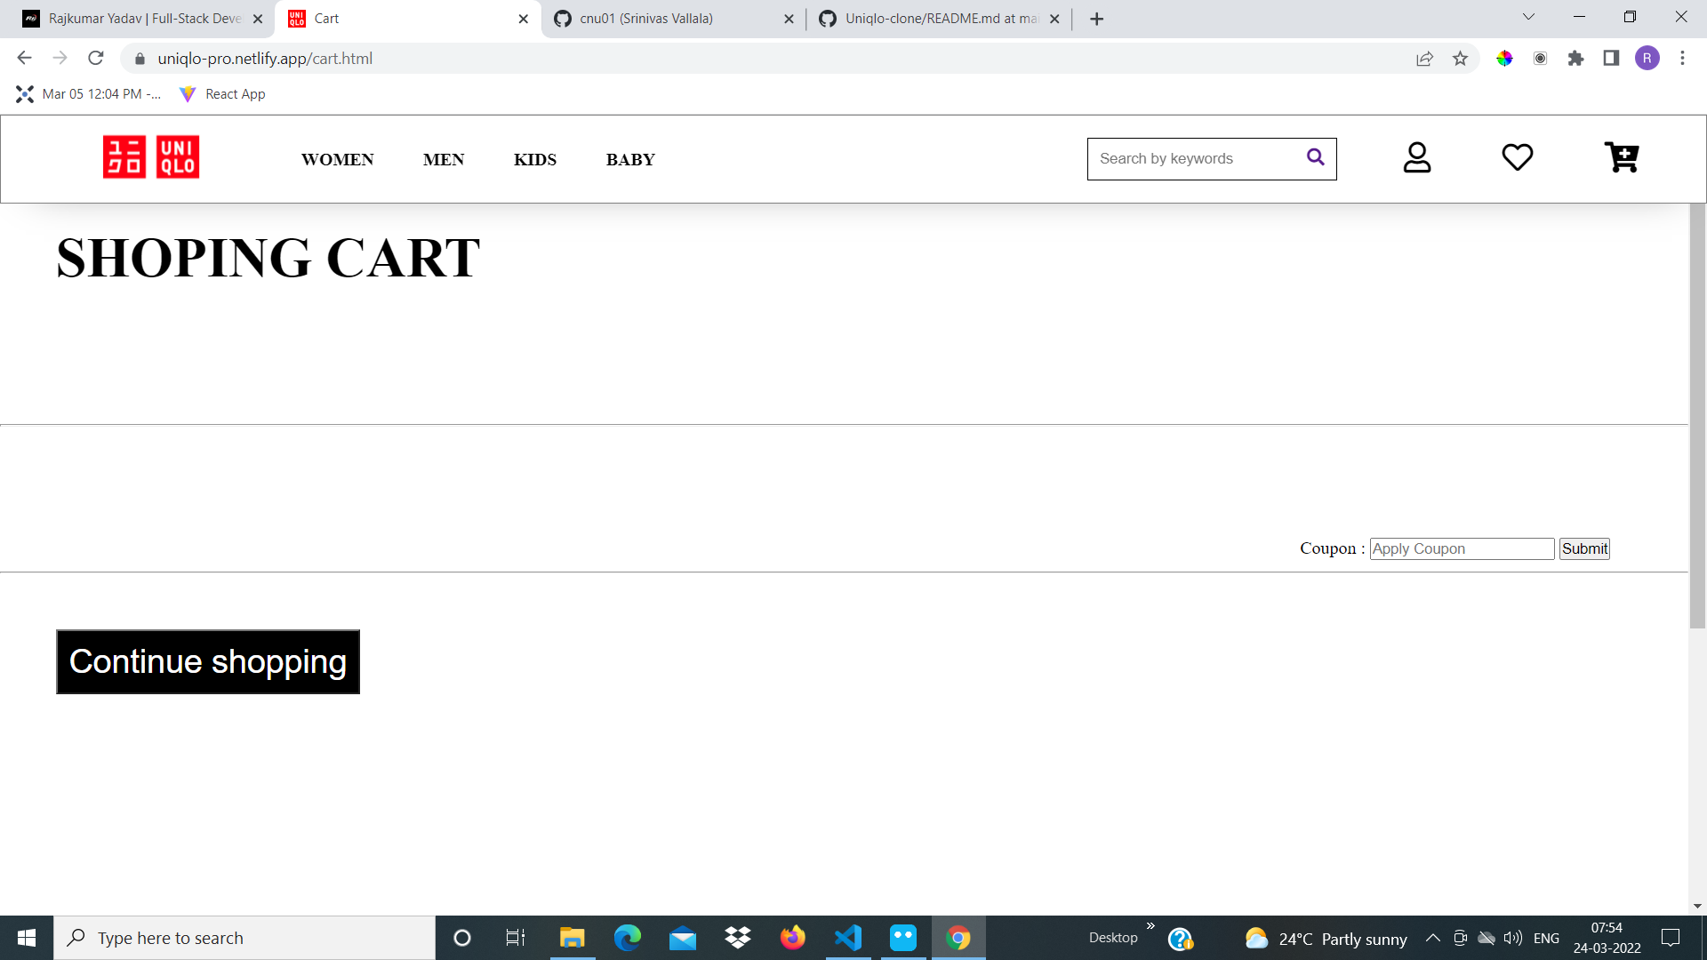The height and width of the screenshot is (960, 1707).
Task: Reload the current page
Action: pyautogui.click(x=96, y=59)
